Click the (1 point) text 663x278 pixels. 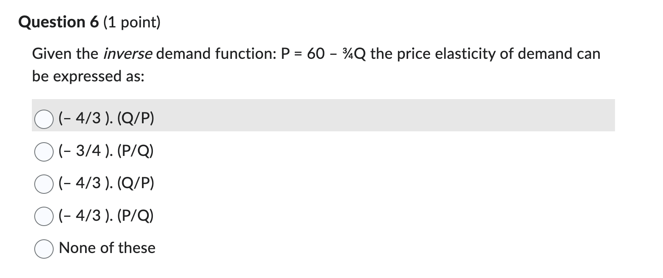[129, 22]
